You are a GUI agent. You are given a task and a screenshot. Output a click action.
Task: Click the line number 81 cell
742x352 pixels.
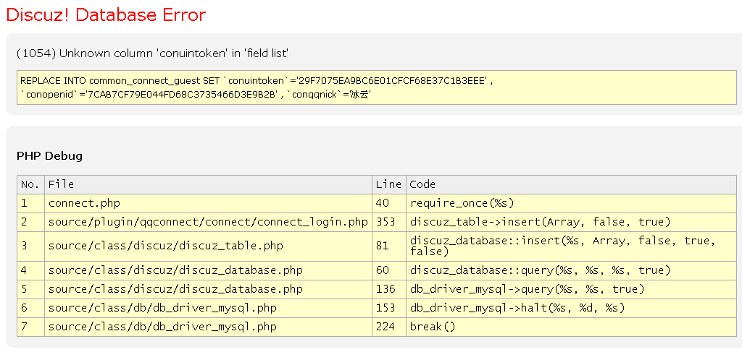coord(383,246)
